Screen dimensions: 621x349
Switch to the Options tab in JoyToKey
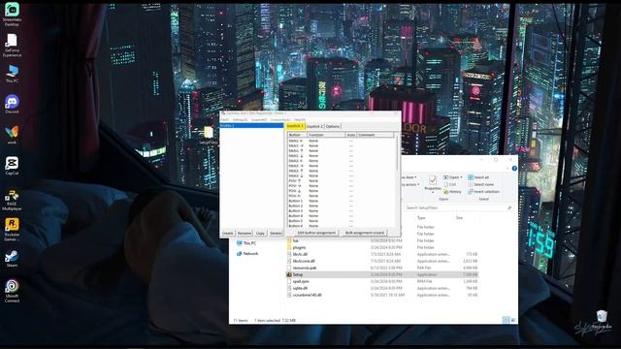click(x=333, y=126)
